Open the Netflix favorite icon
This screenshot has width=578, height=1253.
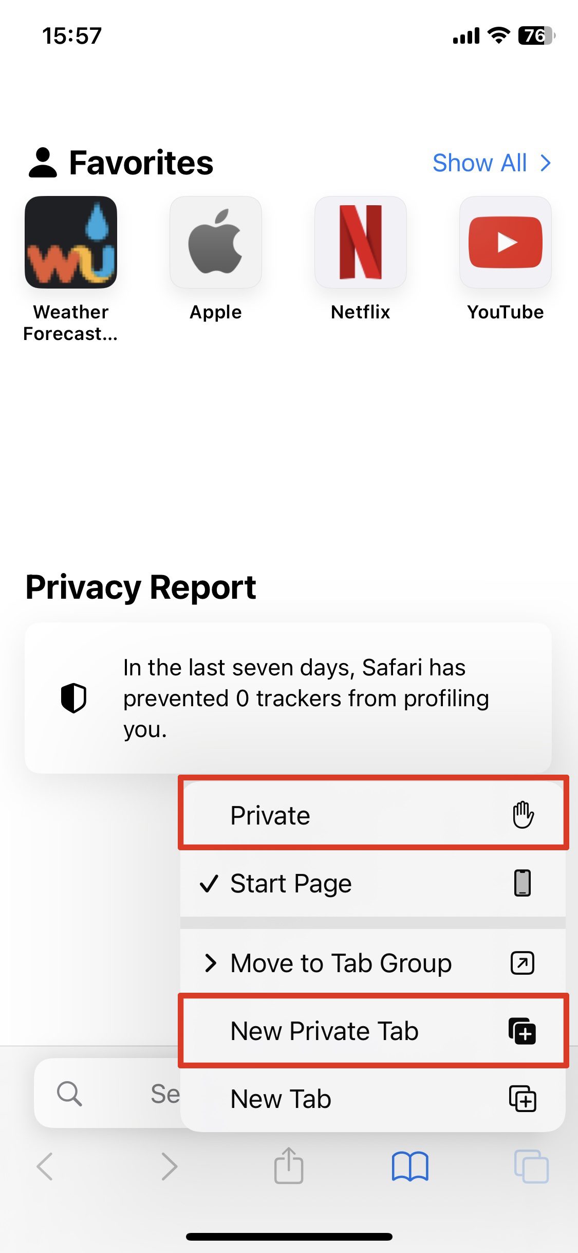coord(360,242)
